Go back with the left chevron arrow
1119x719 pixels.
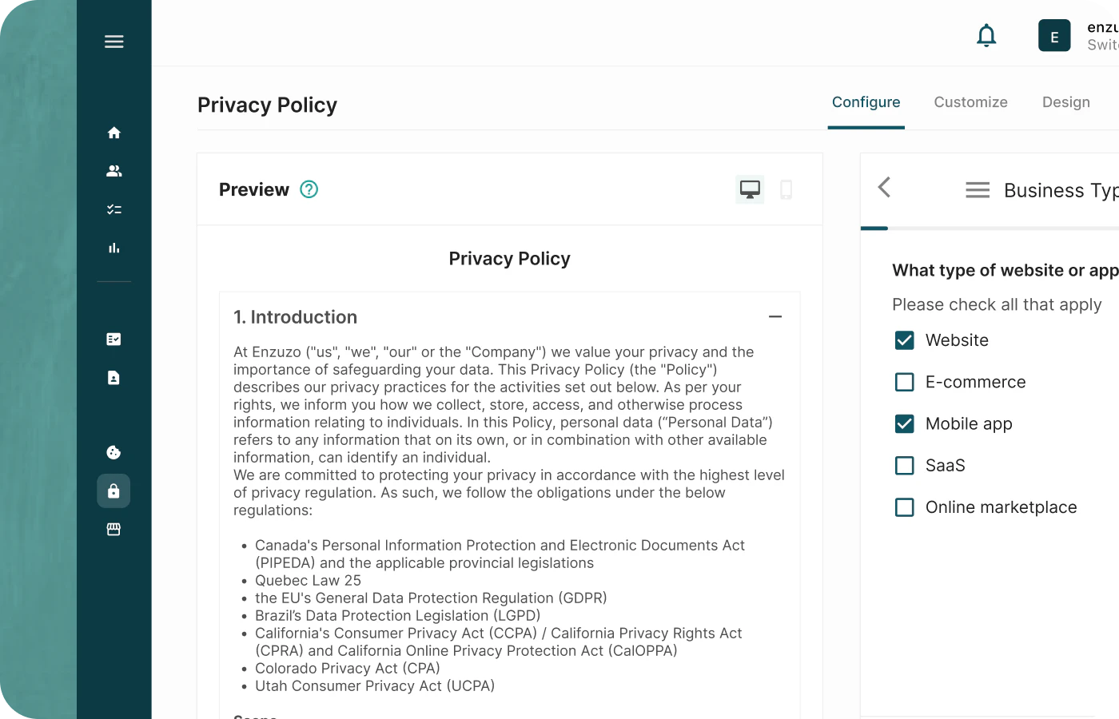tap(884, 188)
